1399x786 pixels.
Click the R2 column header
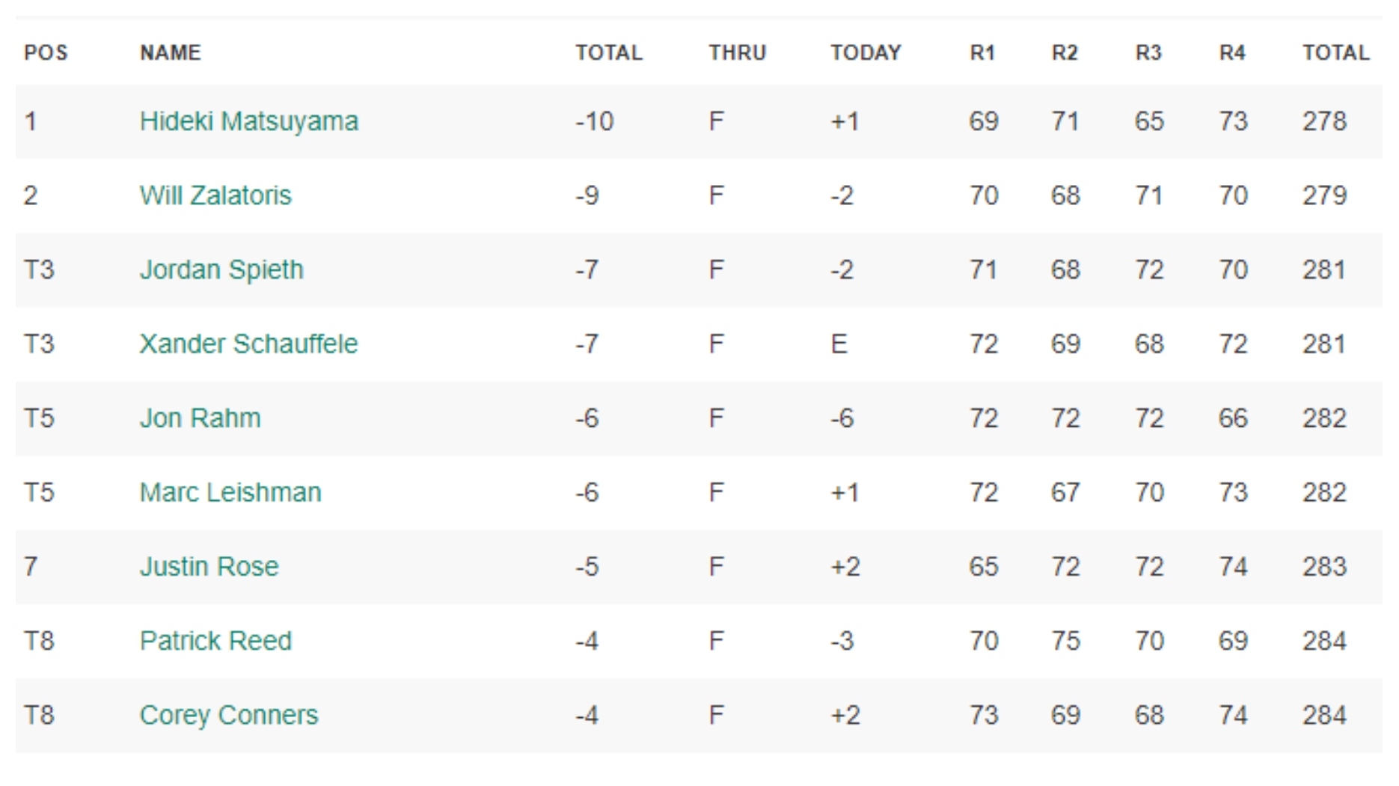(x=1065, y=52)
